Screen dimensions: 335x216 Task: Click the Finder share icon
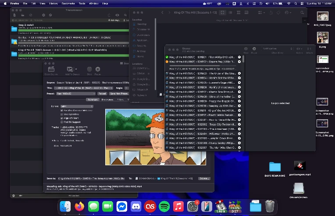pyautogui.click(x=271, y=13)
